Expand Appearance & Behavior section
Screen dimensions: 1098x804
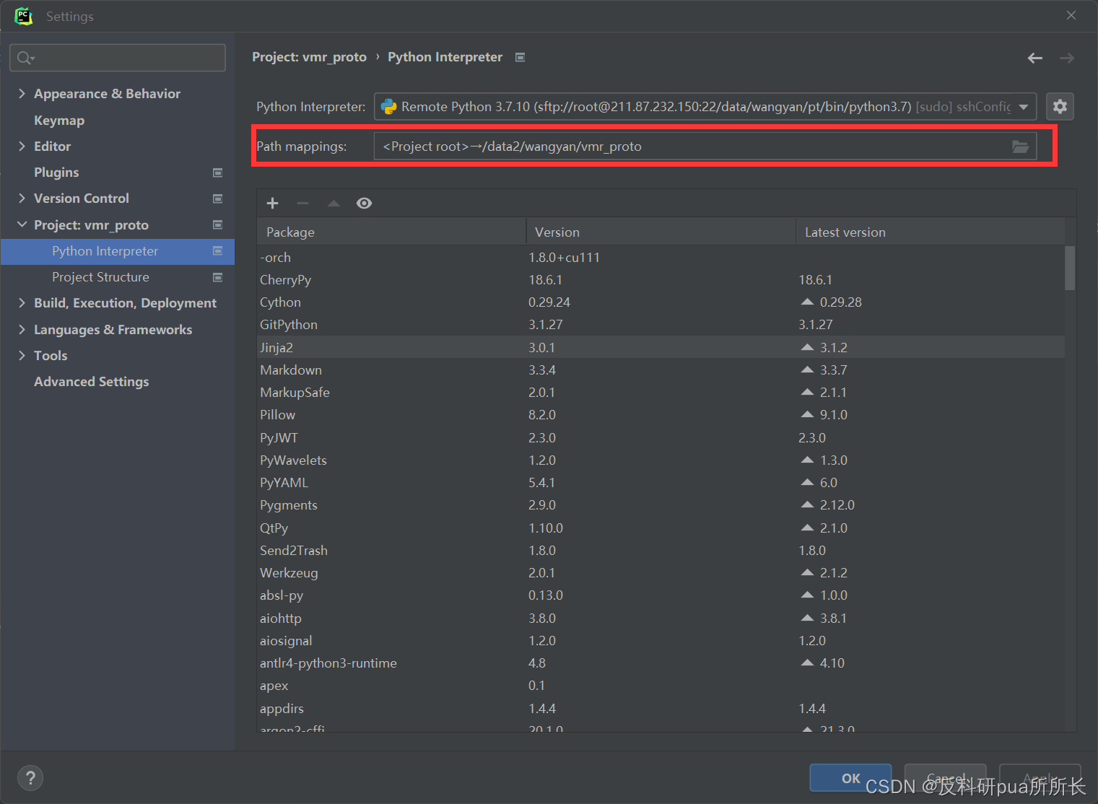(22, 94)
